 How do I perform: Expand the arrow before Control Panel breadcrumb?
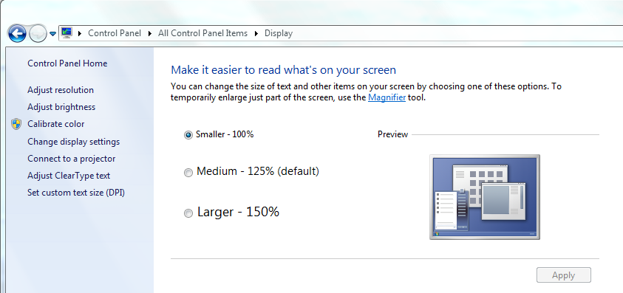pos(80,34)
